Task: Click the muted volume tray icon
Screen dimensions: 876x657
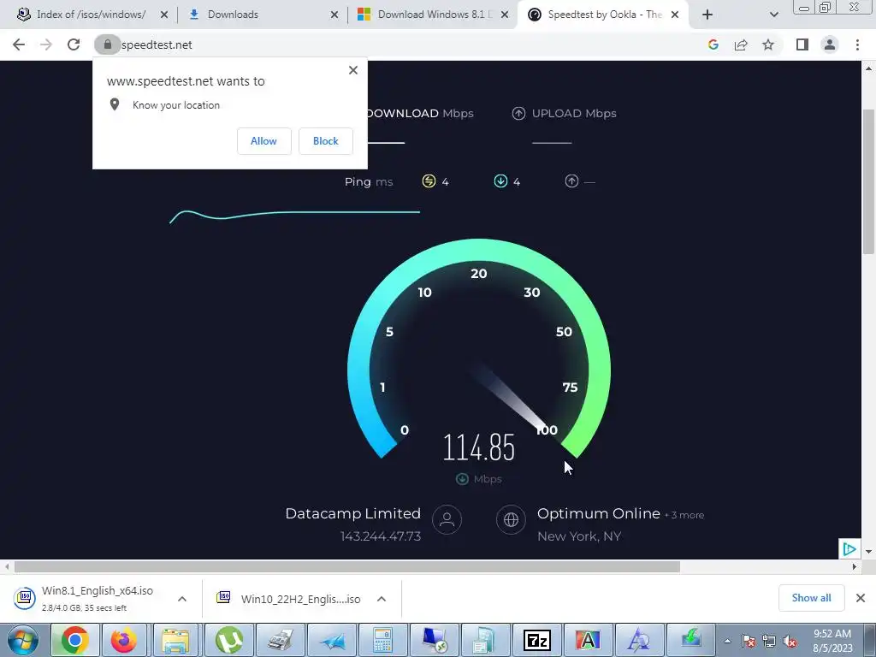Action: coord(790,642)
